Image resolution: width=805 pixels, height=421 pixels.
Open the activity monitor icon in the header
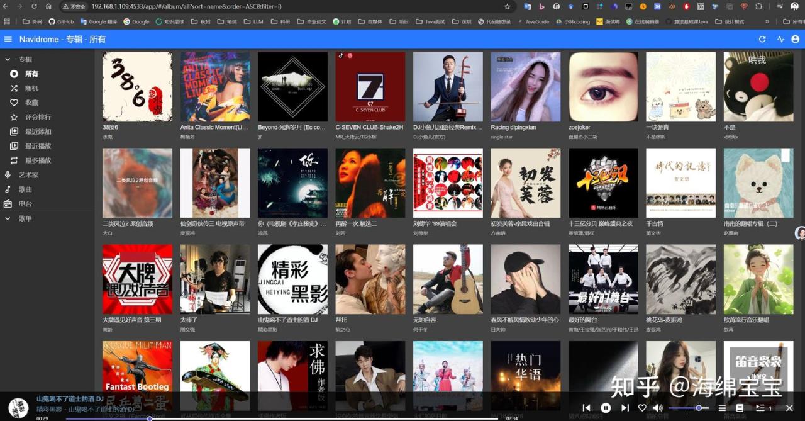tap(780, 39)
